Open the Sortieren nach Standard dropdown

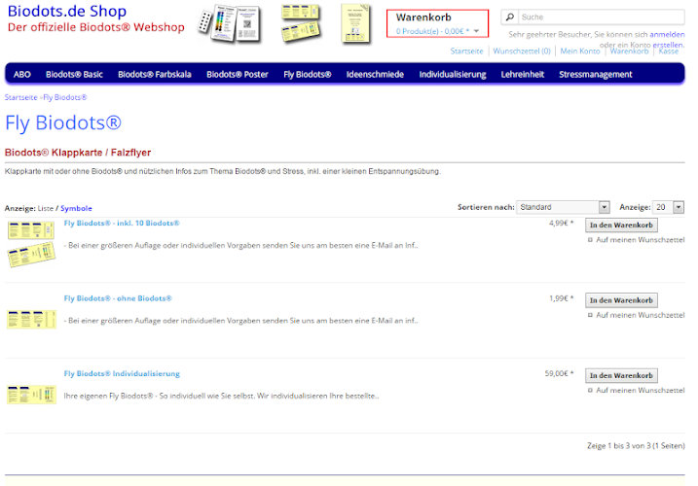click(x=563, y=207)
